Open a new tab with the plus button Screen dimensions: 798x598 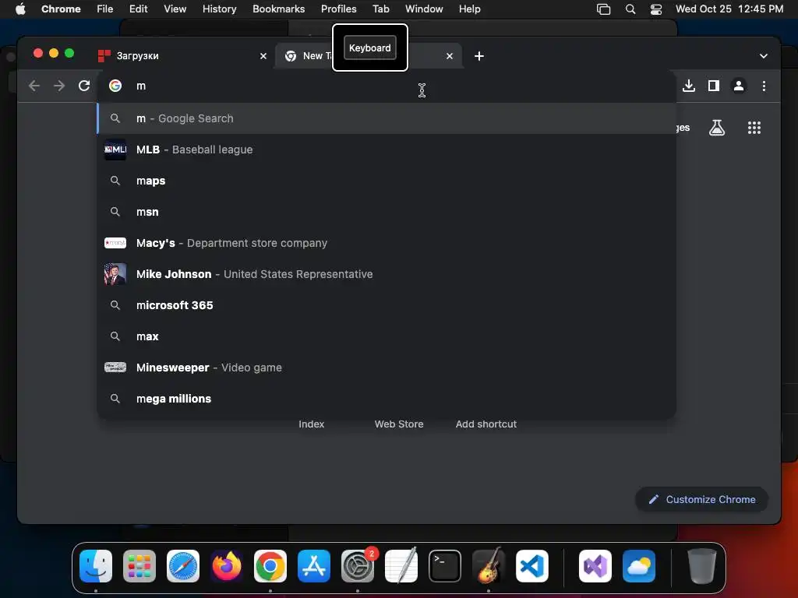[x=479, y=56]
